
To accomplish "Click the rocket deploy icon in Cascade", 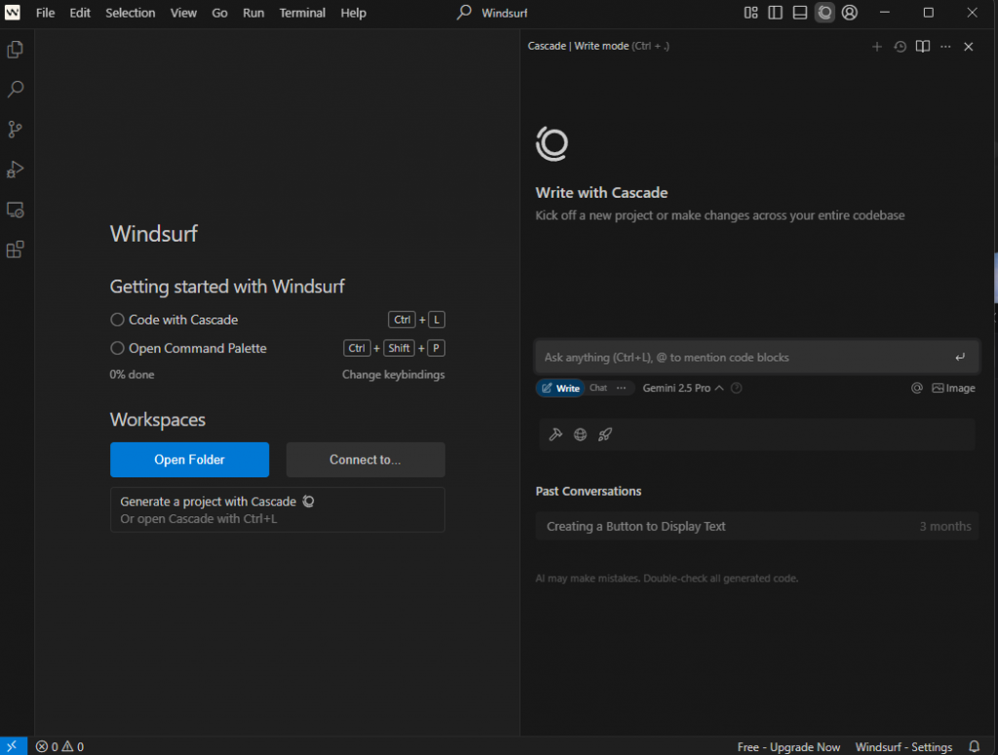I will point(604,434).
